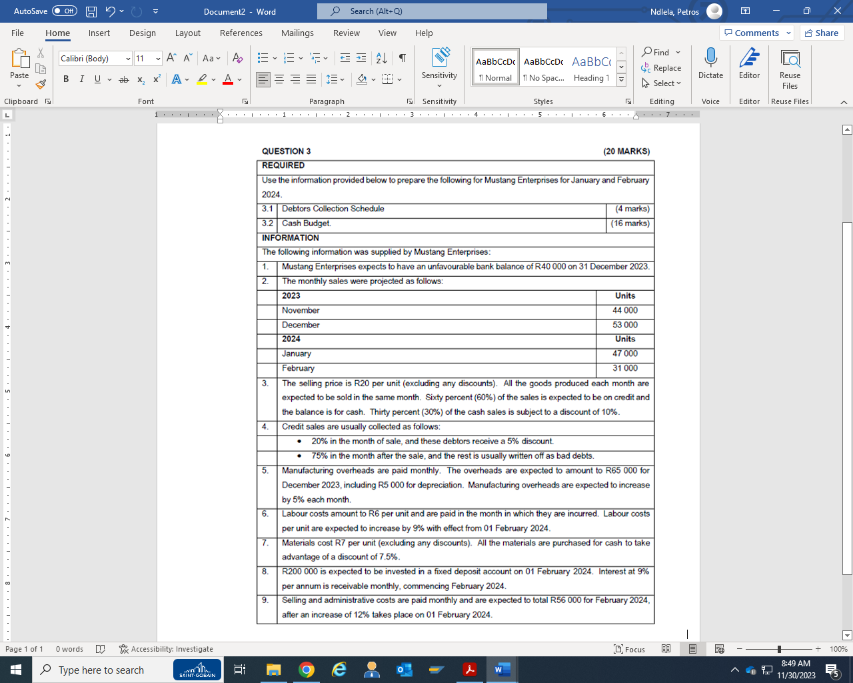Switch to the Design tab

[143, 33]
